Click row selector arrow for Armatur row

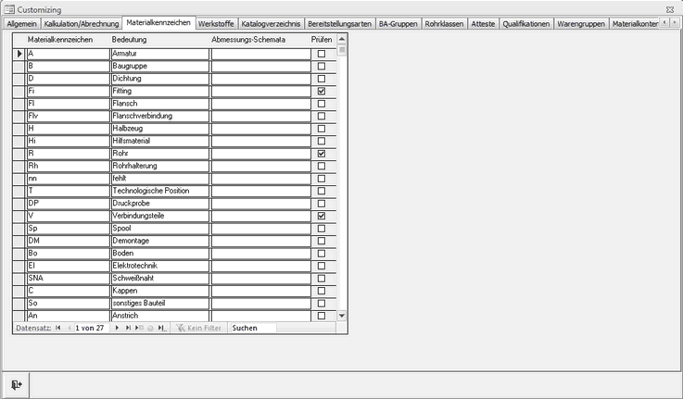[19, 55]
